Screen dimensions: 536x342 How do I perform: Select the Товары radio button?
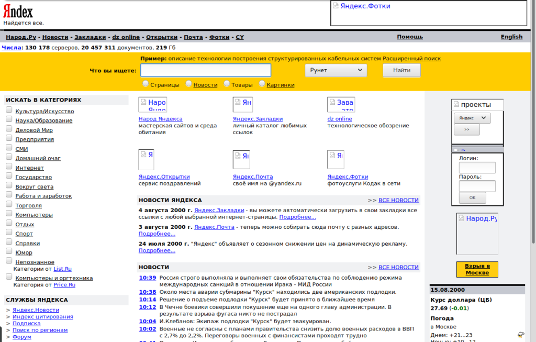227,83
